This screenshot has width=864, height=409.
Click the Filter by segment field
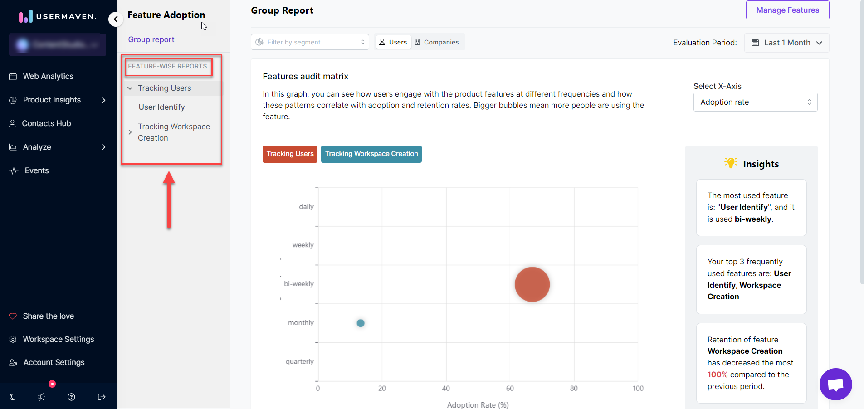click(x=309, y=42)
